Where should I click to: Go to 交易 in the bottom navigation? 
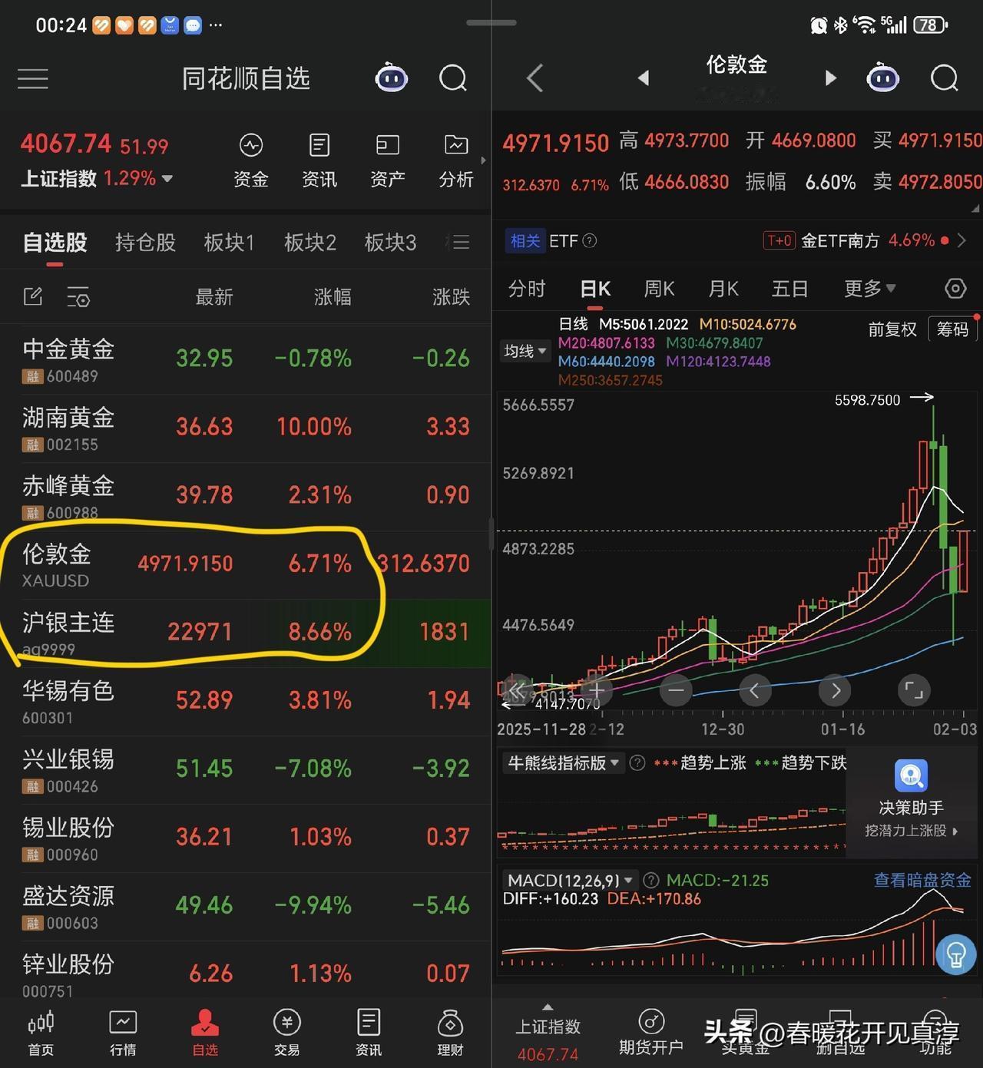tap(286, 1033)
